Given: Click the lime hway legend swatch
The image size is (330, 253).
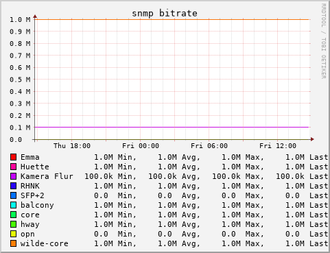Looking at the screenshot, I should (14, 224).
